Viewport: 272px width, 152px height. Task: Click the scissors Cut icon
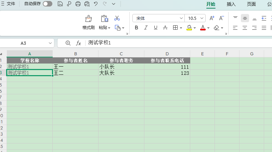point(117,18)
